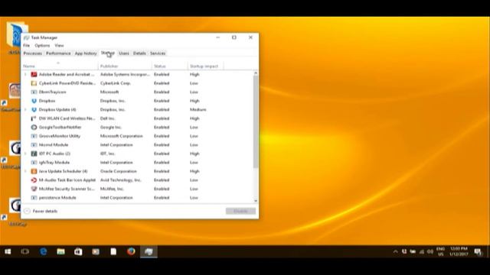Viewport: 490px width, 275px height.
Task: Click the Dropbox Update (4) row icon
Action: [34, 110]
